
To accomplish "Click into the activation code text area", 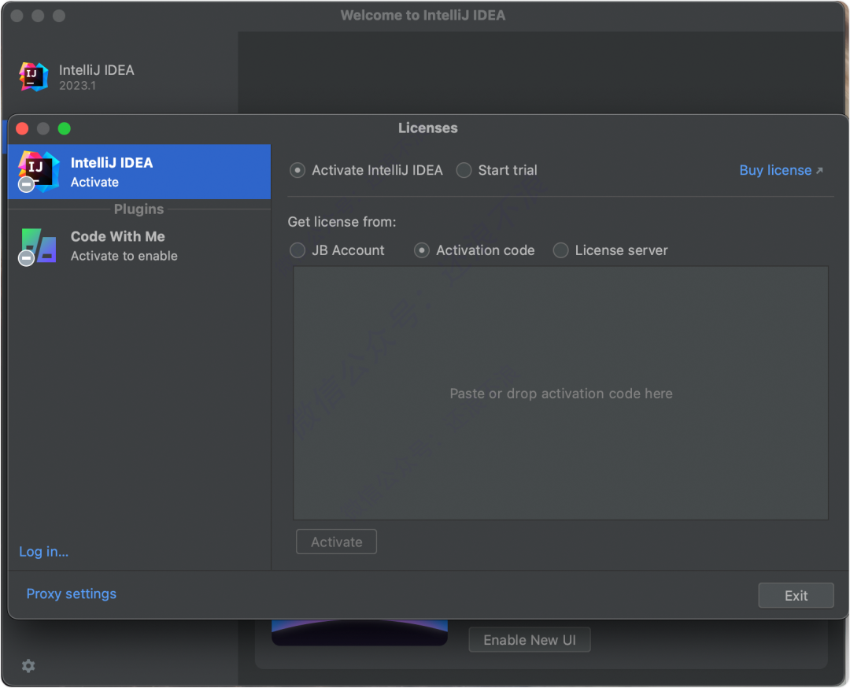I will [560, 393].
